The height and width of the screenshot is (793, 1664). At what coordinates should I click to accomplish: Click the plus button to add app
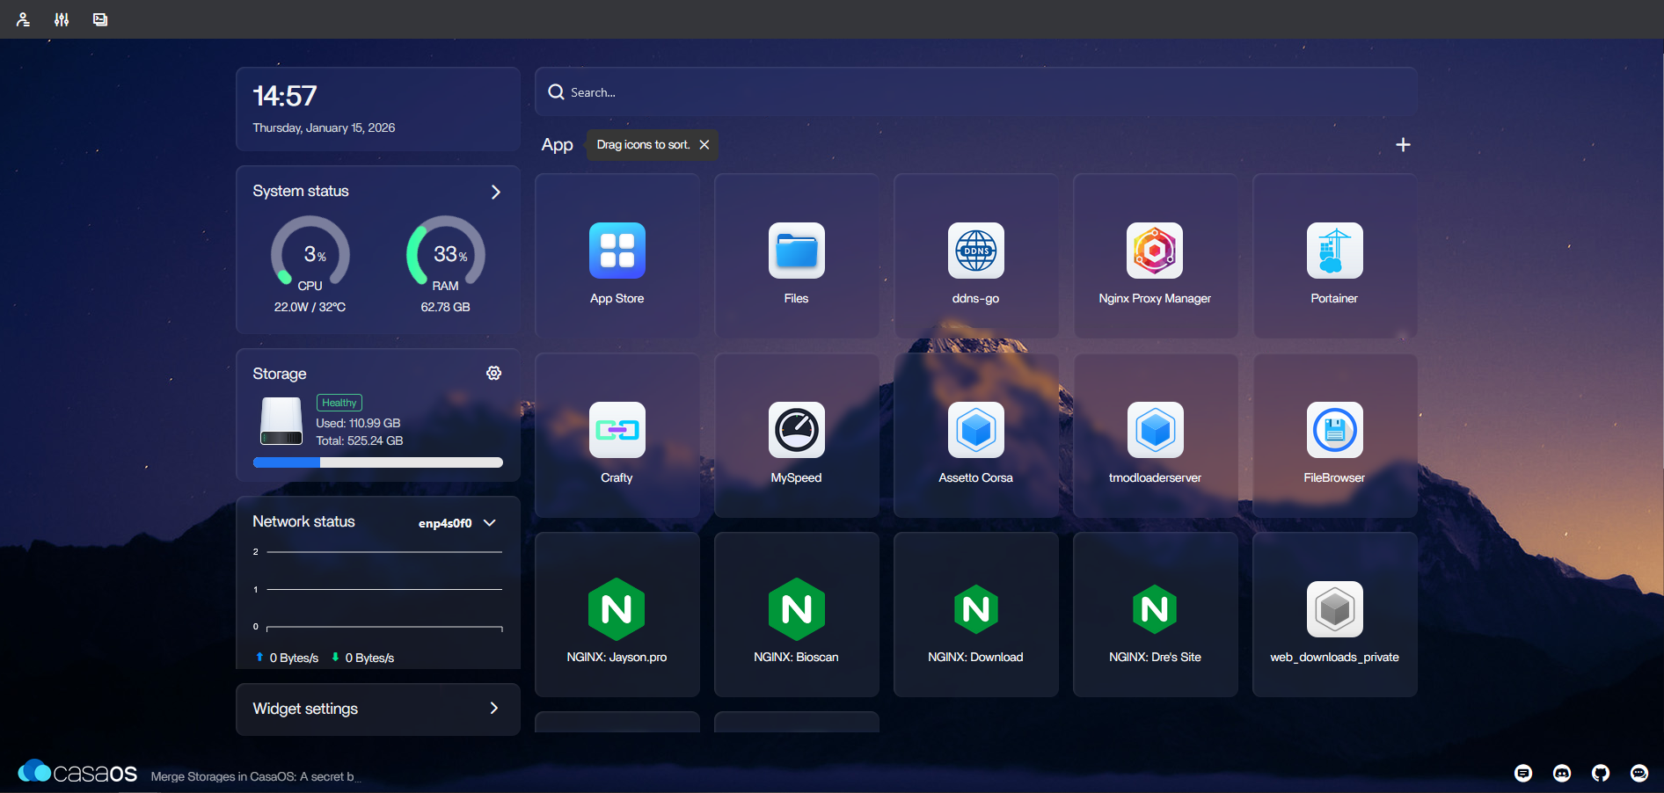(x=1403, y=145)
